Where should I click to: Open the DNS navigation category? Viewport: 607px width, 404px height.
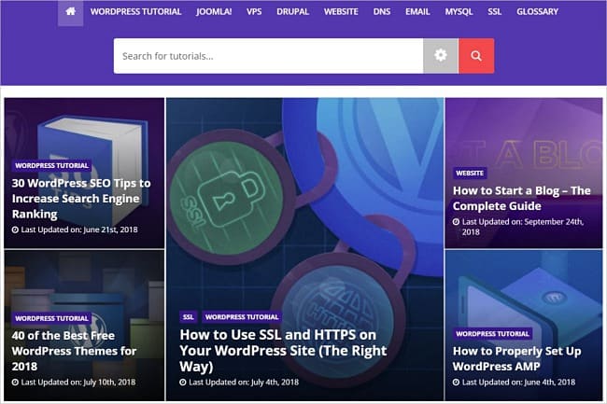point(382,11)
